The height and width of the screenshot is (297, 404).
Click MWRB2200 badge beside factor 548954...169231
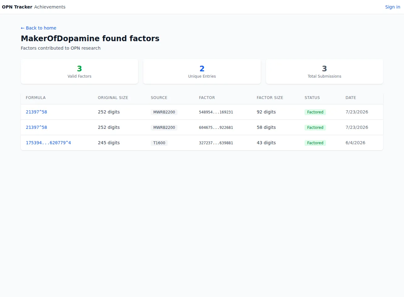pyautogui.click(x=164, y=112)
